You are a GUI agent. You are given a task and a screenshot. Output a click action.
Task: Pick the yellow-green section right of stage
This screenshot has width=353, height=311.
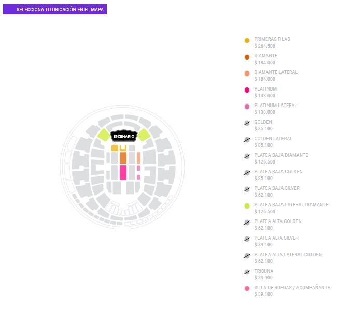[144, 135]
